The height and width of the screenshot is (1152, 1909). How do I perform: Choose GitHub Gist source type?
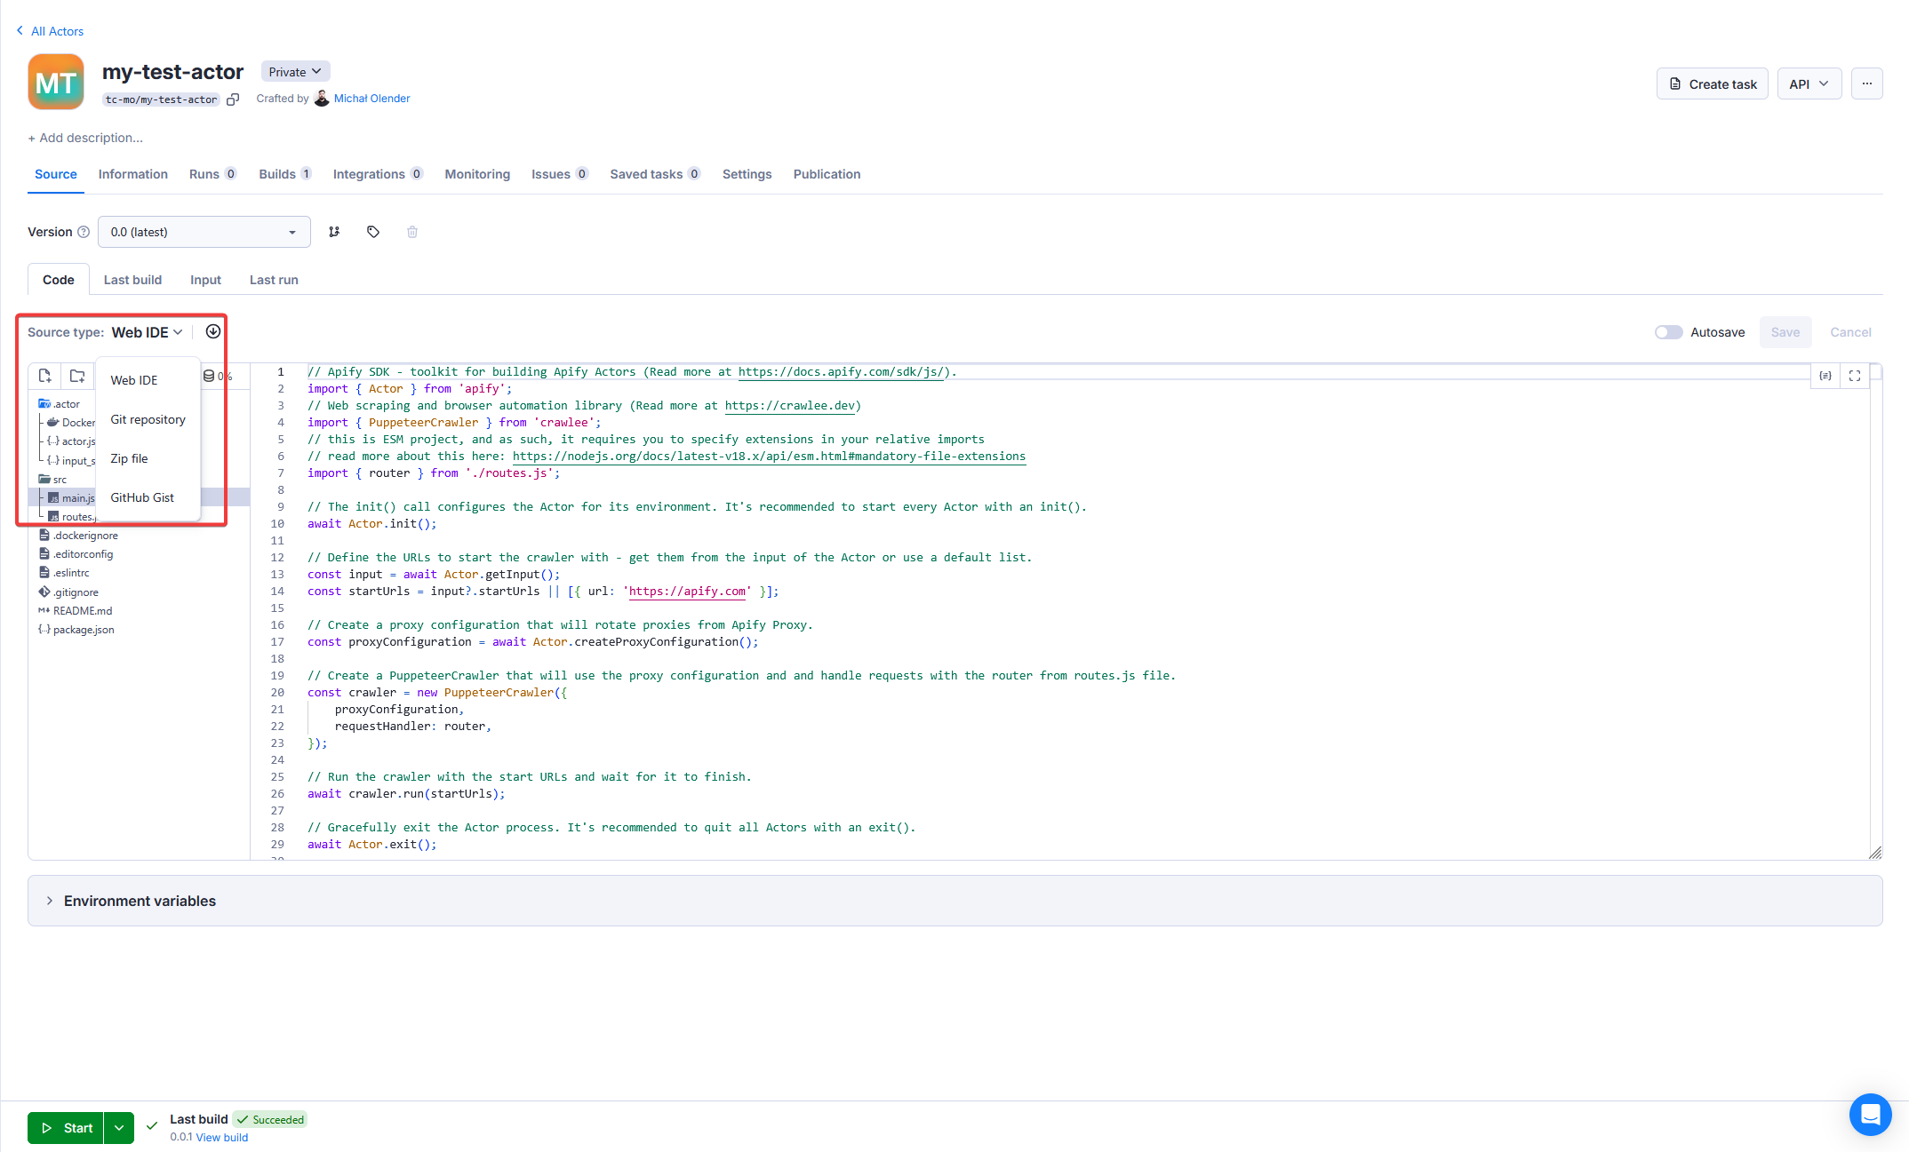point(142,497)
